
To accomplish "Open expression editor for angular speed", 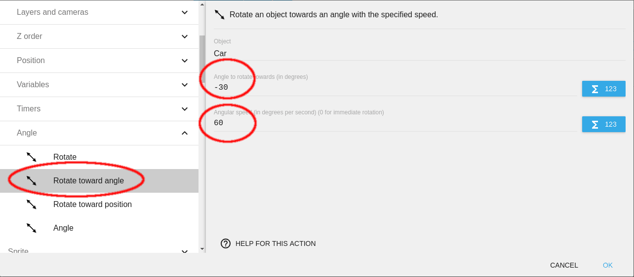I will (603, 124).
